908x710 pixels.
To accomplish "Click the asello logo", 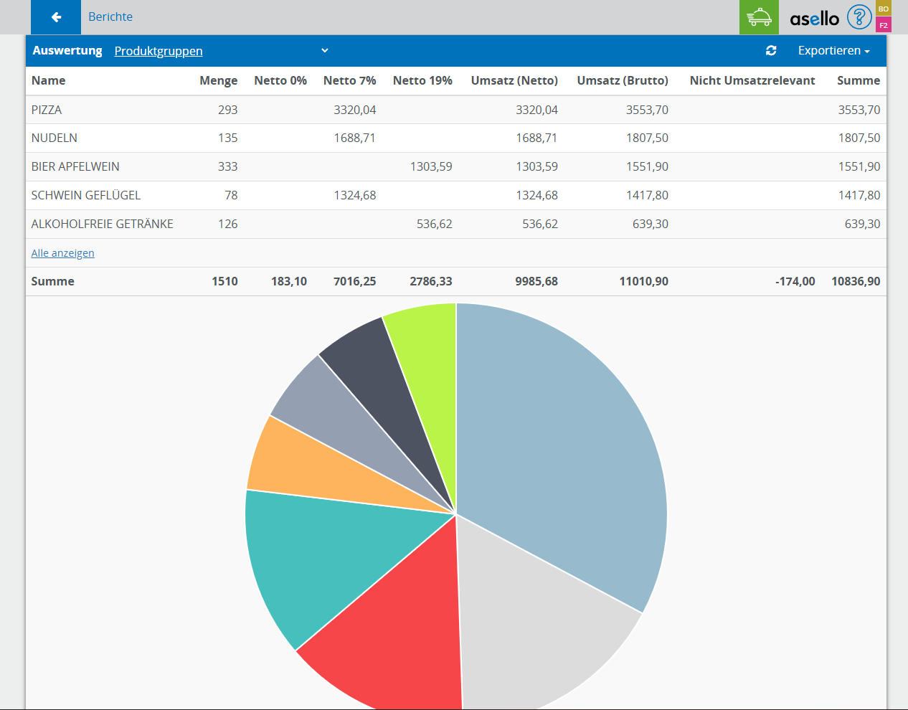I will 814,18.
